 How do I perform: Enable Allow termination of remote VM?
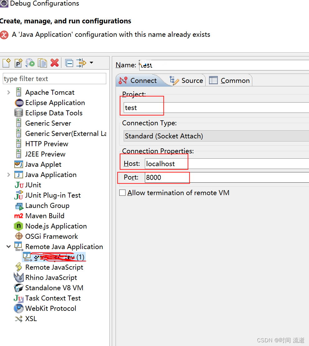point(122,193)
